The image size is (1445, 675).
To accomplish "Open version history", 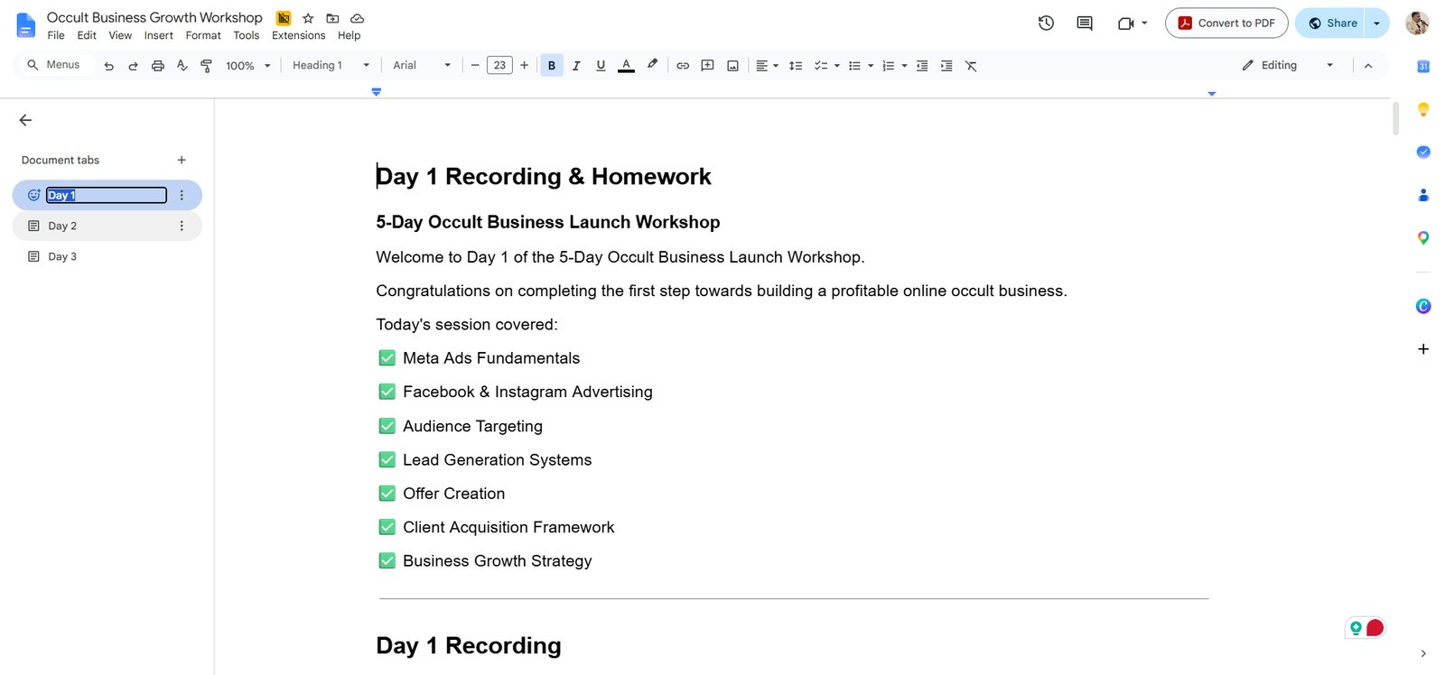I will tap(1046, 23).
